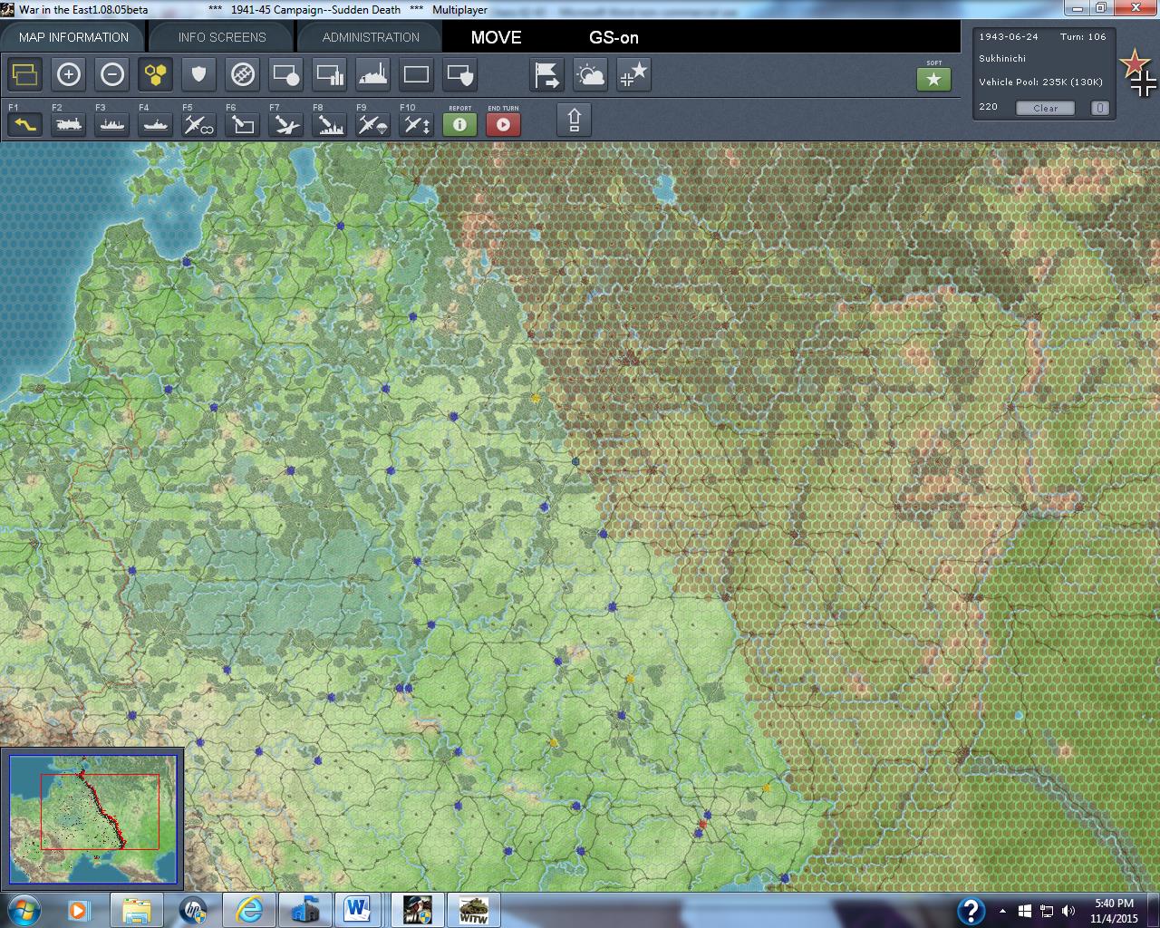The width and height of the screenshot is (1160, 928).
Task: Click inside the minimap overview
Action: coord(92,819)
